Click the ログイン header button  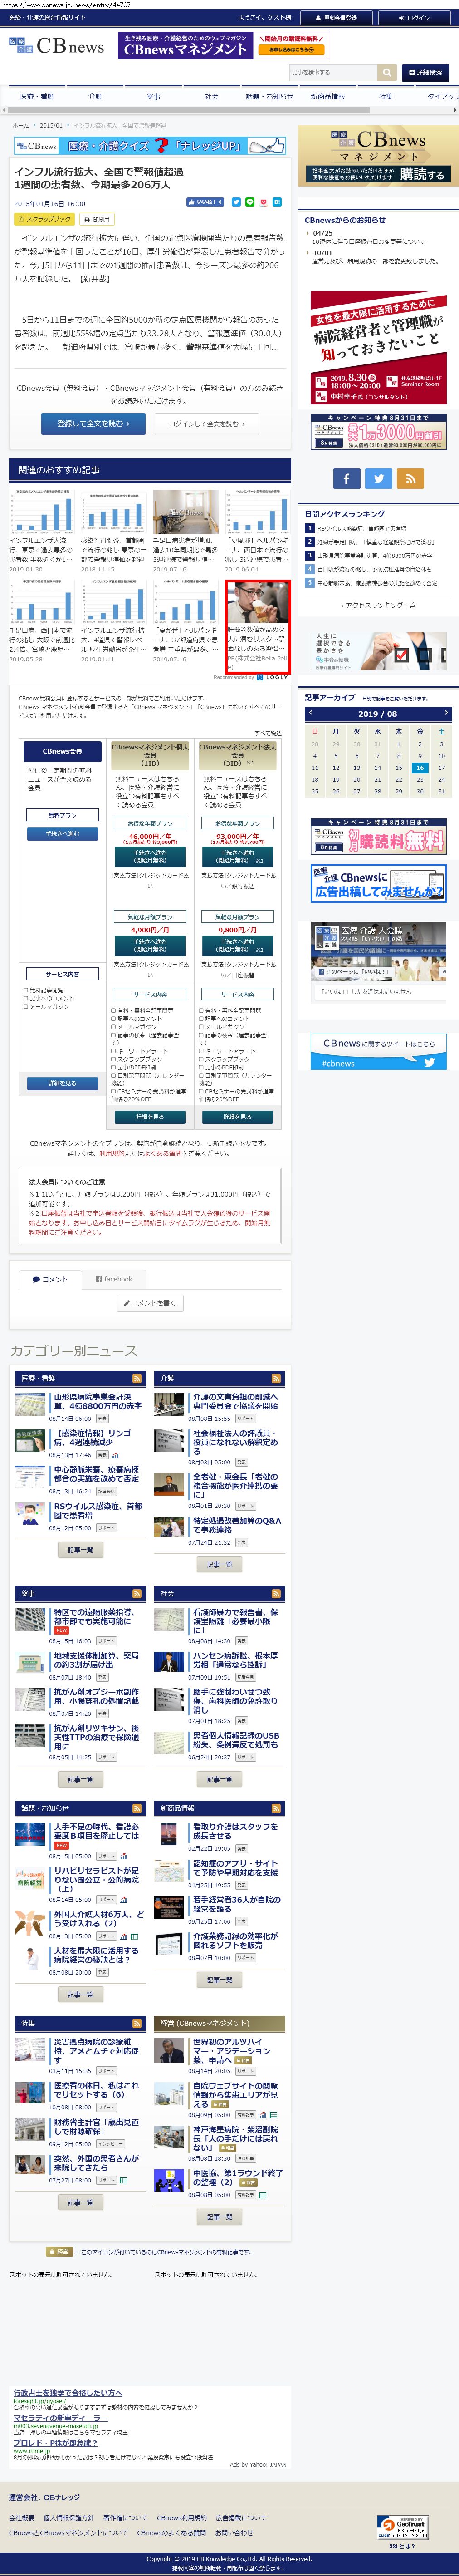(x=414, y=18)
